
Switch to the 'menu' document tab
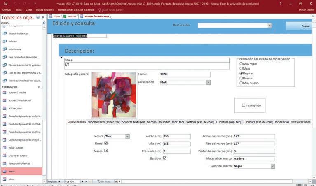(x=55, y=16)
